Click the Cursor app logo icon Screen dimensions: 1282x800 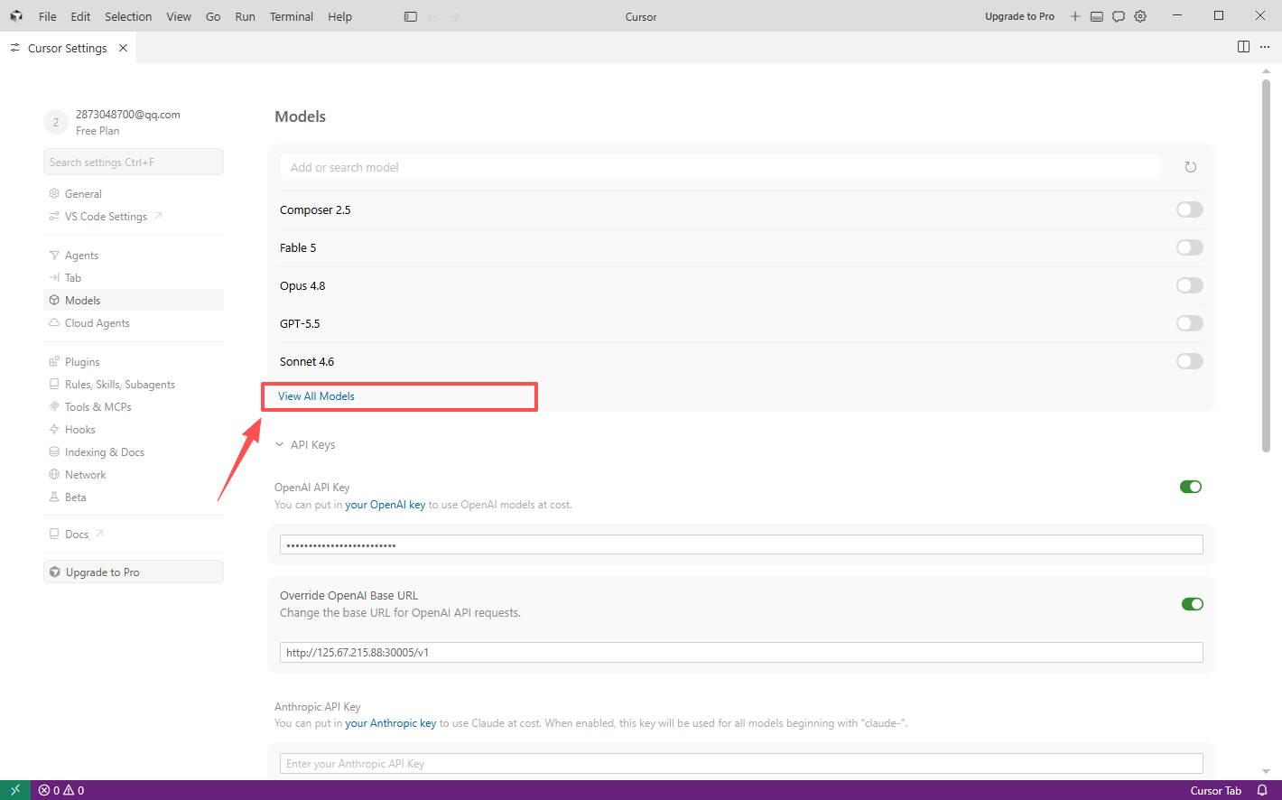pos(16,16)
